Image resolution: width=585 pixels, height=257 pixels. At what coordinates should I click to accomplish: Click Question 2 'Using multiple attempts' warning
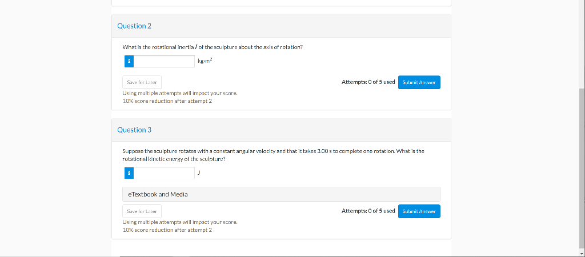click(x=180, y=93)
